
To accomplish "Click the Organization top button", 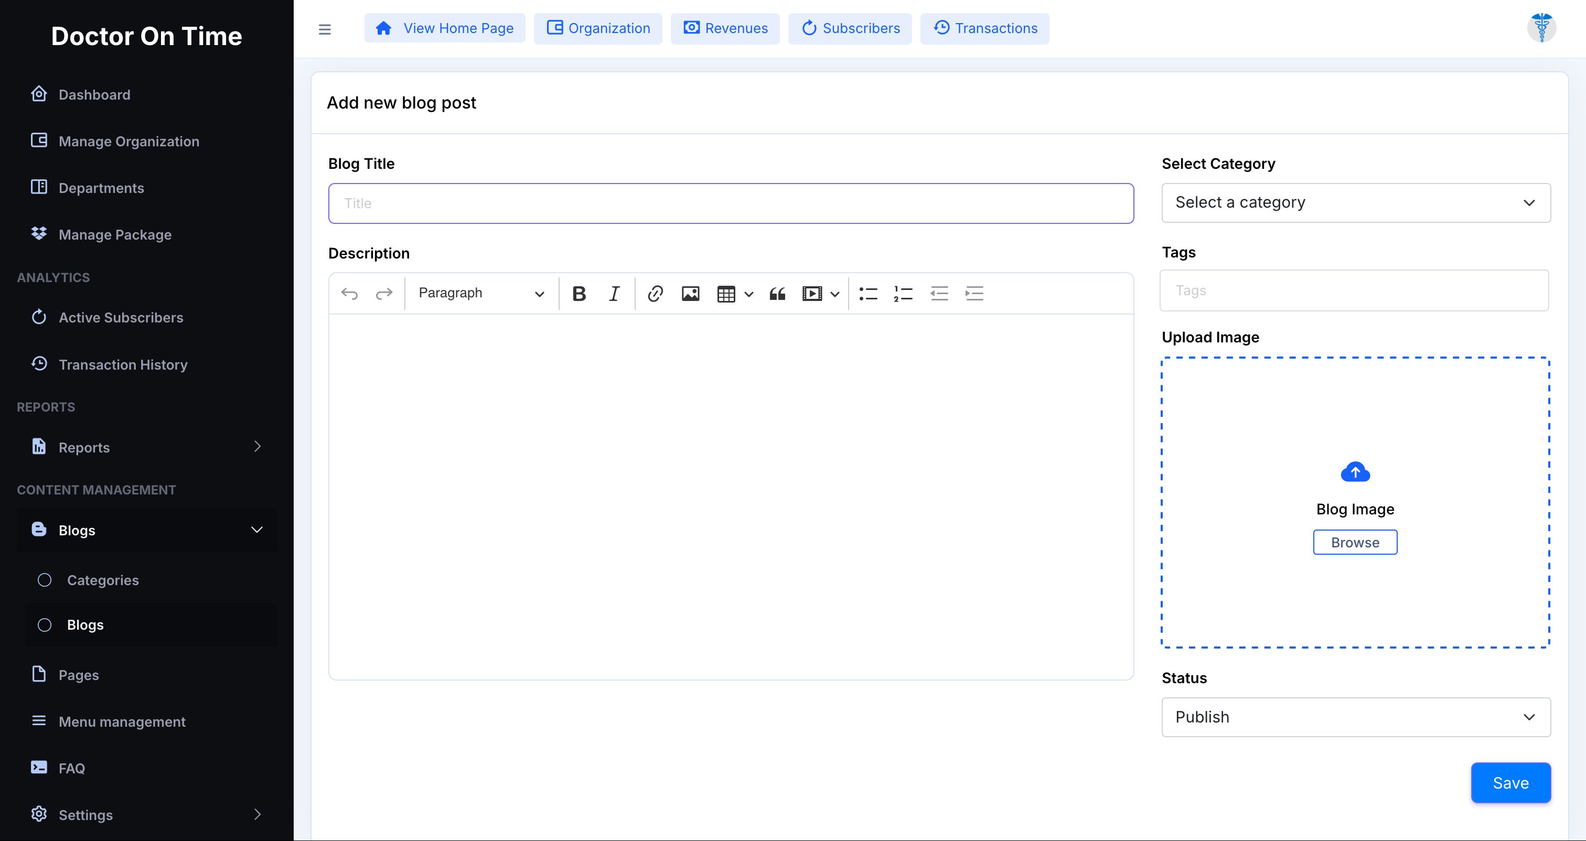I will [598, 28].
